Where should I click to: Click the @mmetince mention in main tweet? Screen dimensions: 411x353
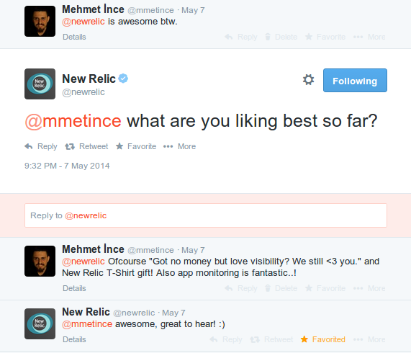(x=73, y=121)
